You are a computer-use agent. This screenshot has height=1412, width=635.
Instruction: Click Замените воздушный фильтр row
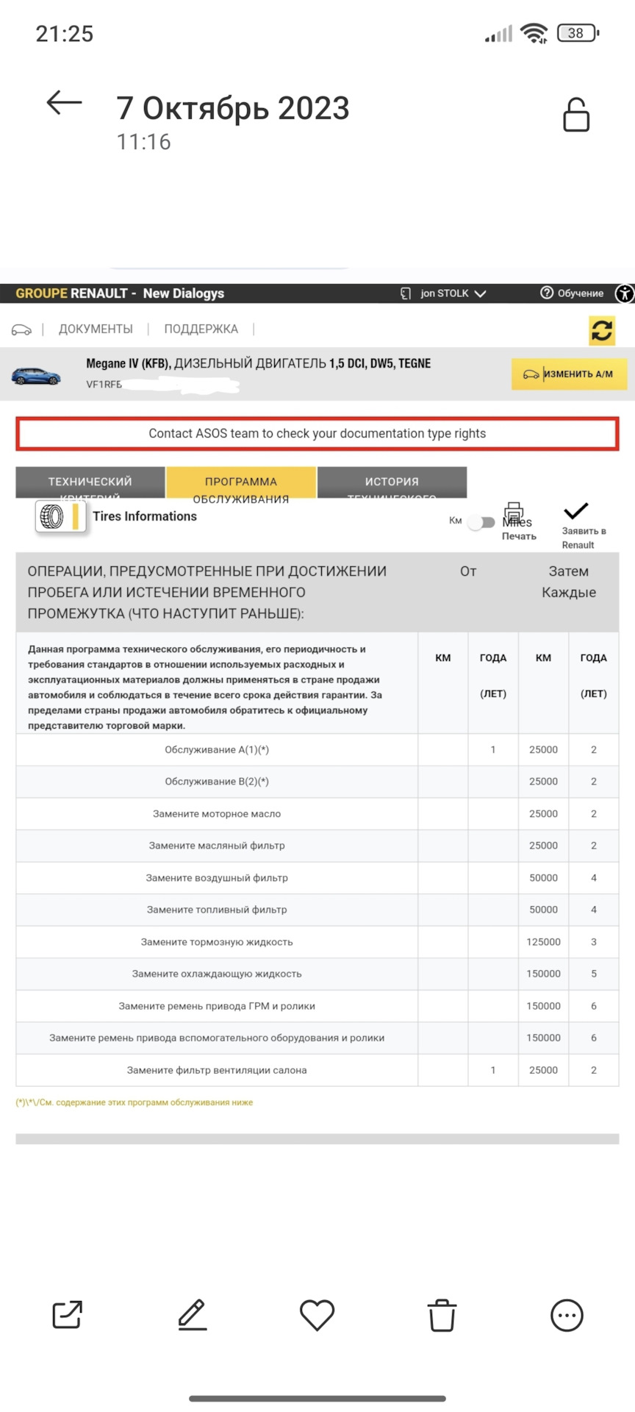317,878
